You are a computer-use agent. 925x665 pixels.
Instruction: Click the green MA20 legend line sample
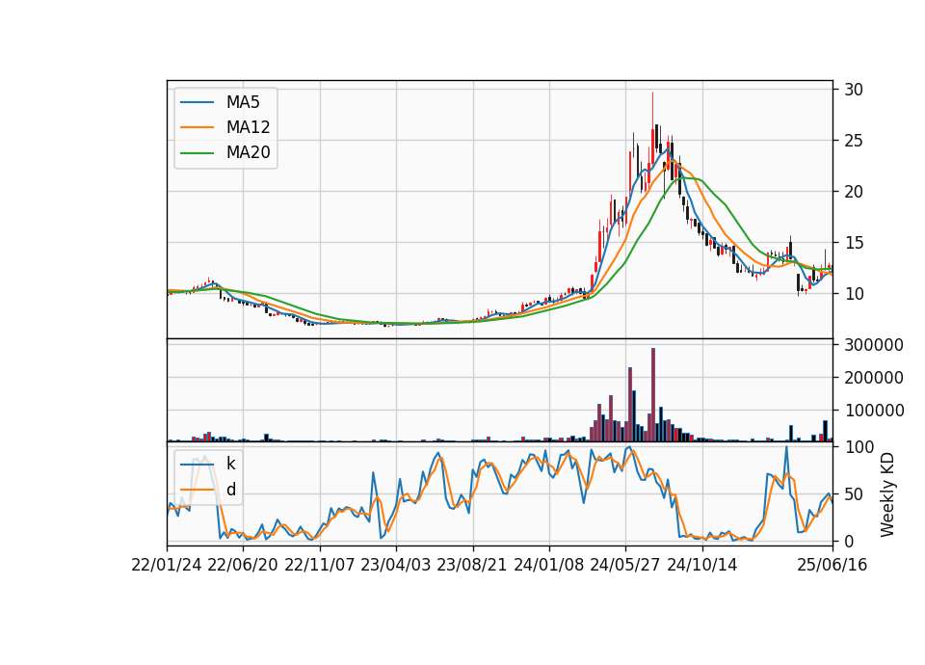point(197,152)
